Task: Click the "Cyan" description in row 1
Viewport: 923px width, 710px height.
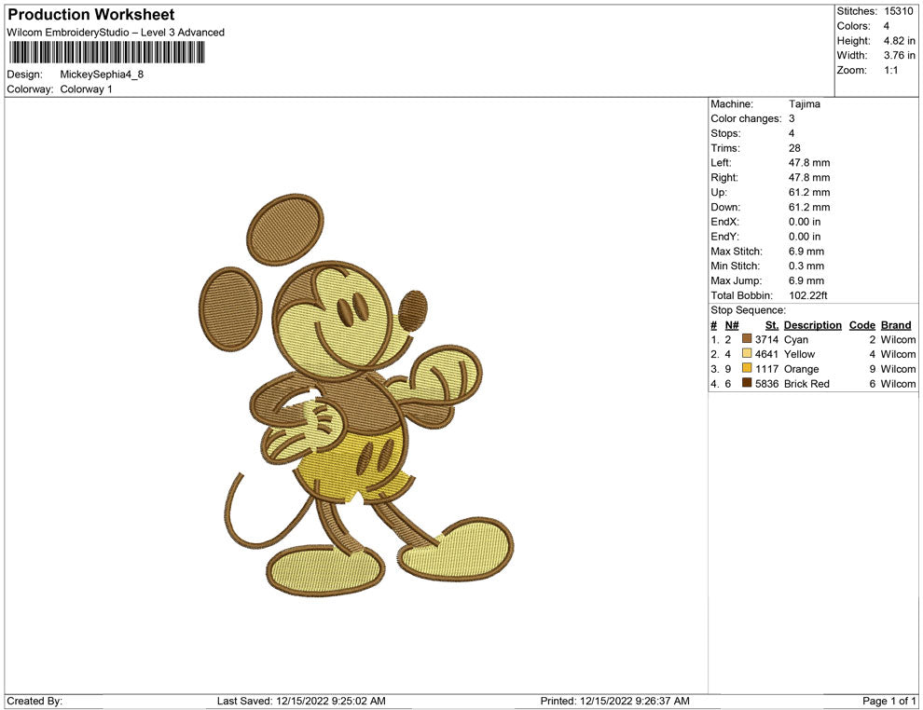Action: pyautogui.click(x=796, y=339)
